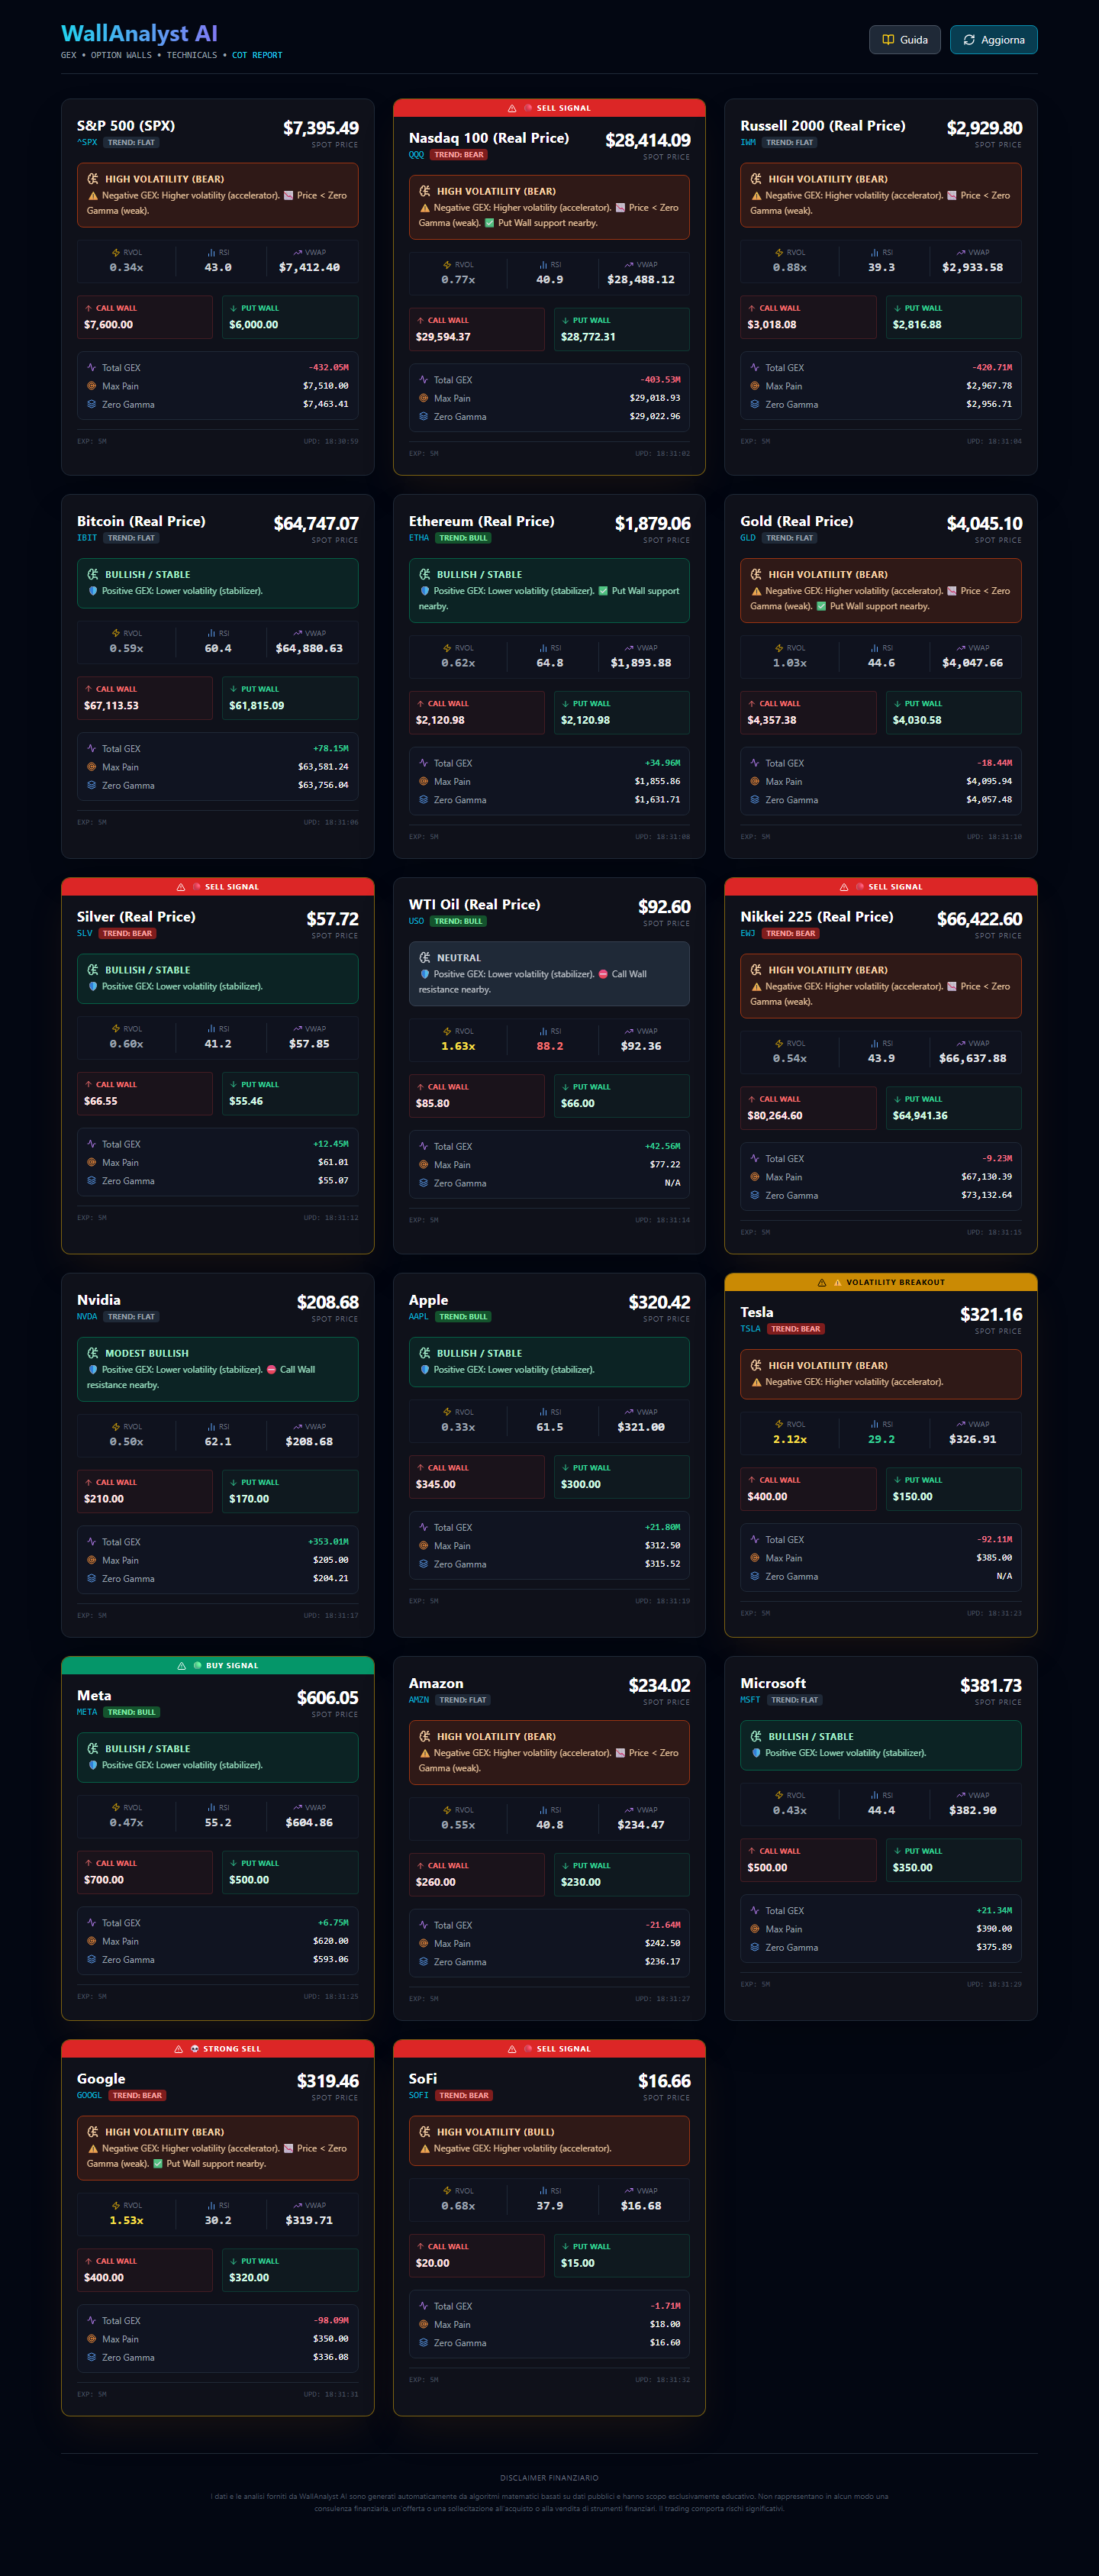Click S&P 500 spot price $7,395.49
Screen dimensions: 1099x2576
320,128
